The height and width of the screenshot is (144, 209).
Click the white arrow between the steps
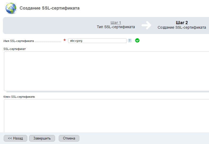(146, 25)
